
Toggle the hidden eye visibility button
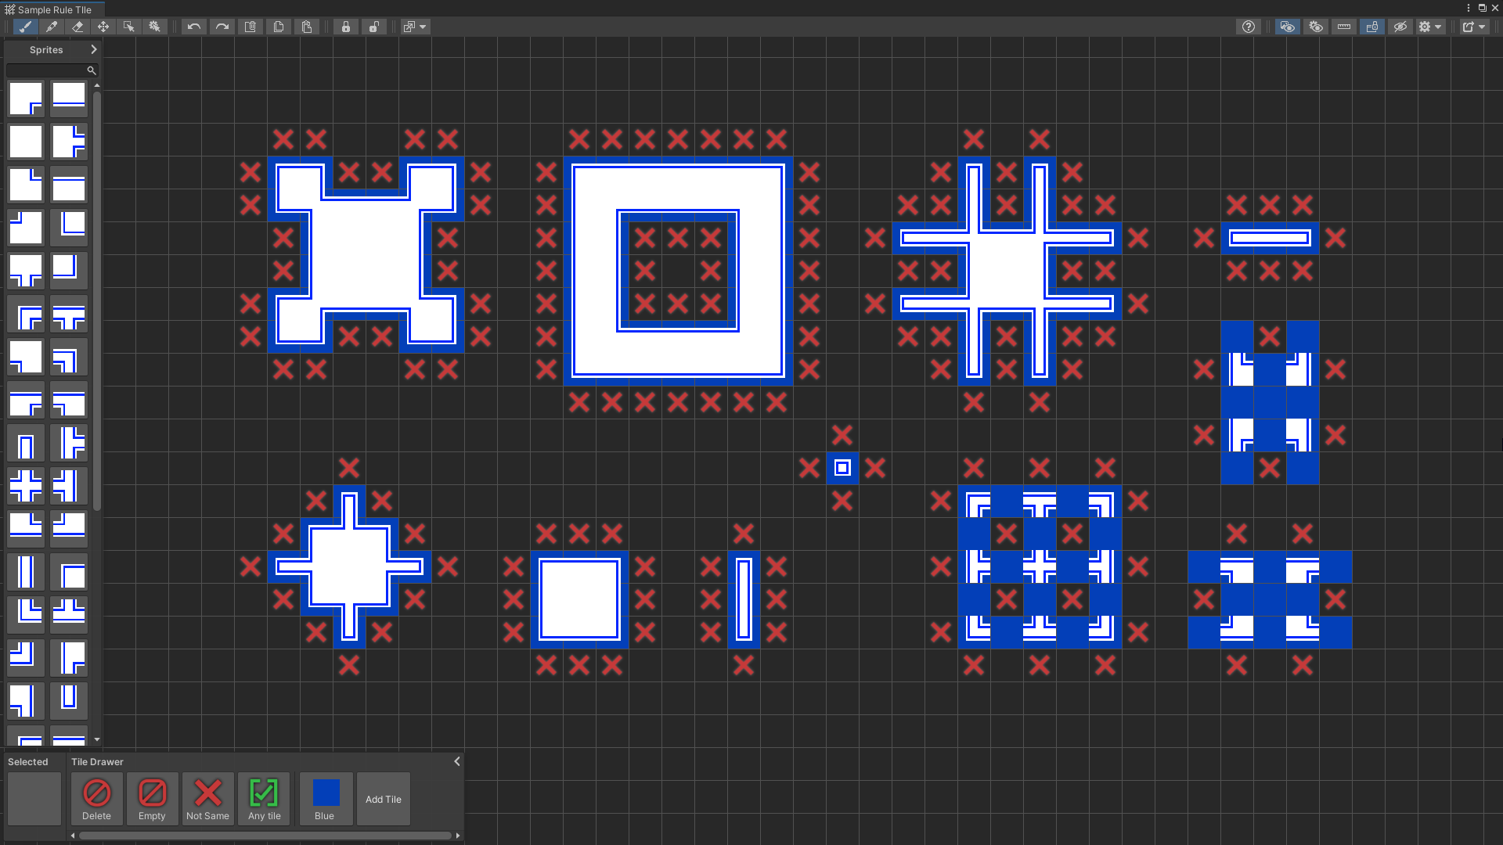(1400, 27)
